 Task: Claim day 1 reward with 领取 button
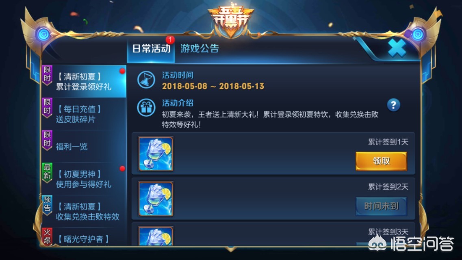[381, 161]
